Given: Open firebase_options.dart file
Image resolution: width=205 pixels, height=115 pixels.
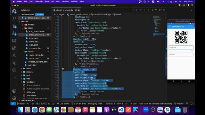Looking at the screenshot, I should pyautogui.click(x=37, y=62).
